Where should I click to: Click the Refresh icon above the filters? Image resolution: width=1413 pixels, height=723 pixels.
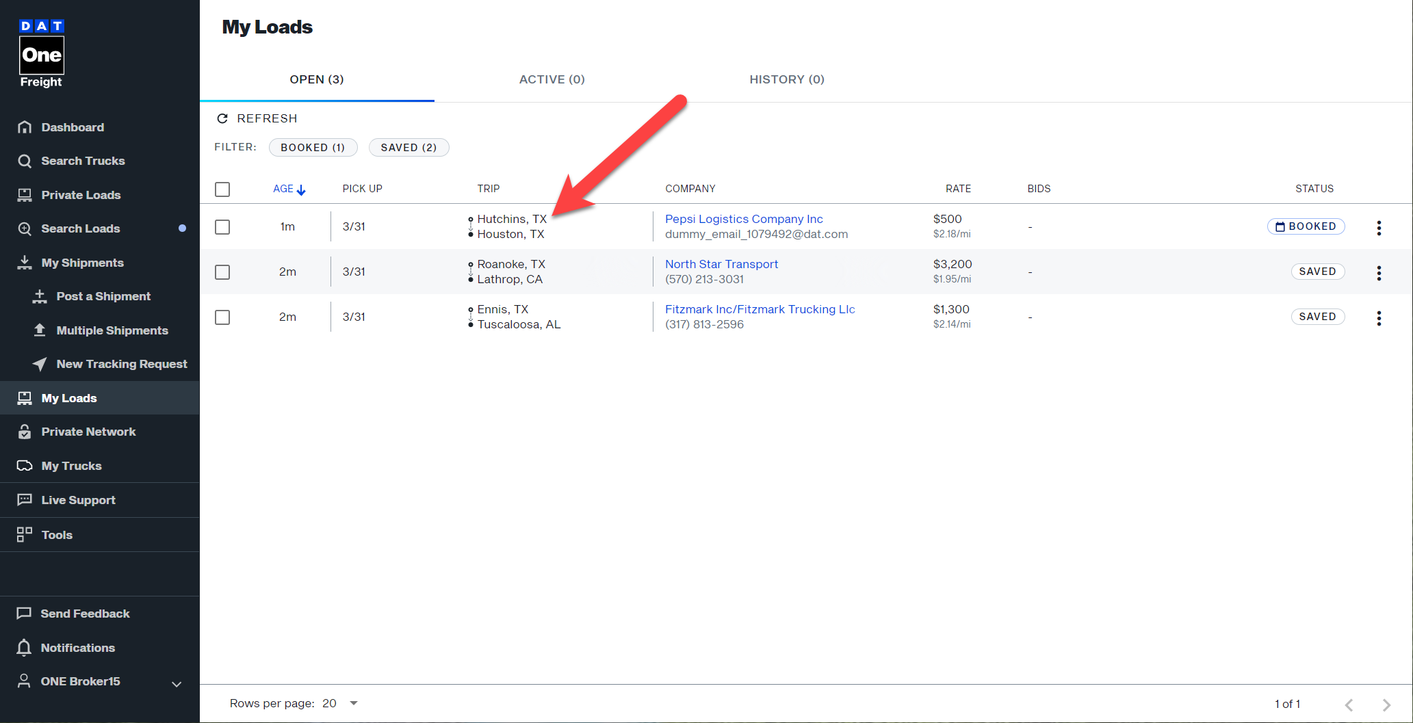[222, 118]
